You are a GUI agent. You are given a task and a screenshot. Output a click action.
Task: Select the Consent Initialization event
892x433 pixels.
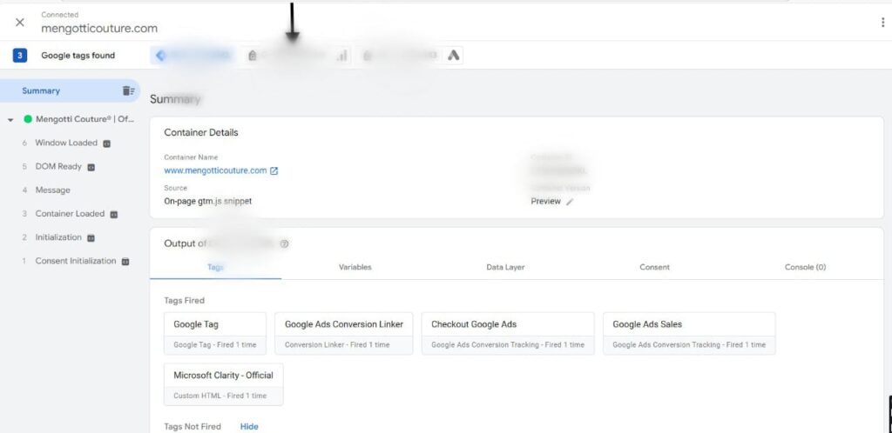tap(75, 261)
